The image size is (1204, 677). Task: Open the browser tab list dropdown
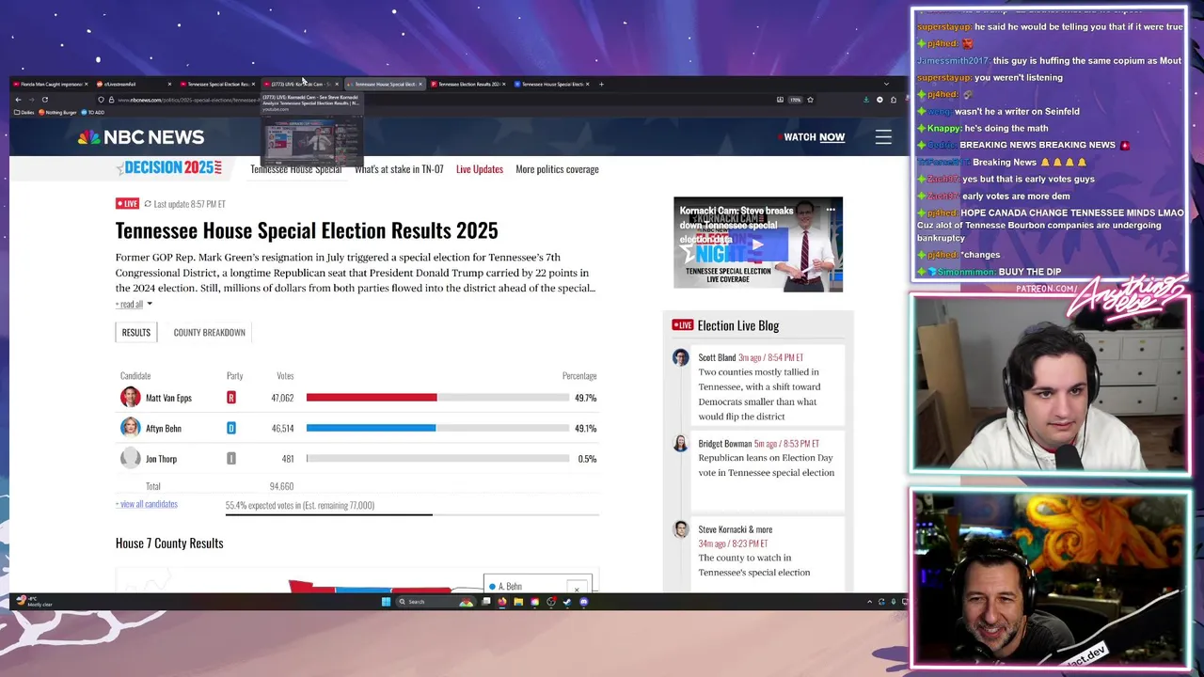885,84
